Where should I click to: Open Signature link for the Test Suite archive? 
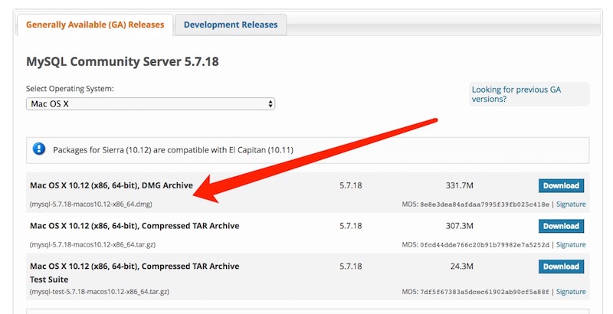[x=571, y=292]
